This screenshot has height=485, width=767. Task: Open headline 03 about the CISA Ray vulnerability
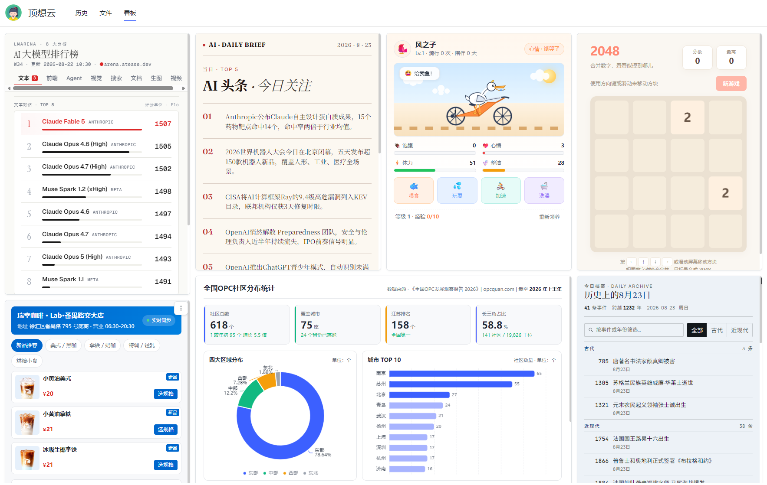(287, 202)
